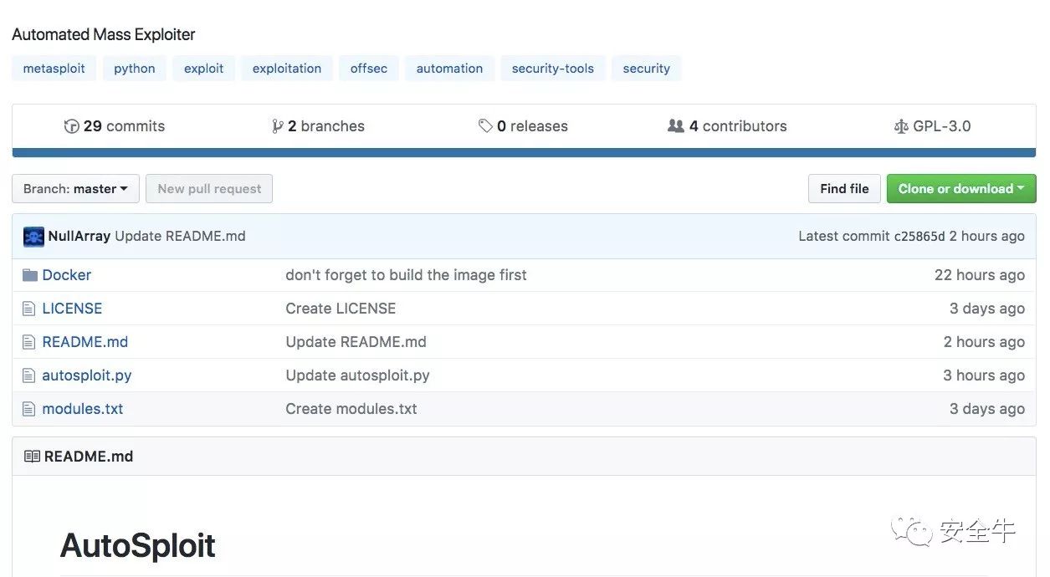Open the 'don't forget to build' commit message
The height and width of the screenshot is (577, 1050).
(406, 275)
